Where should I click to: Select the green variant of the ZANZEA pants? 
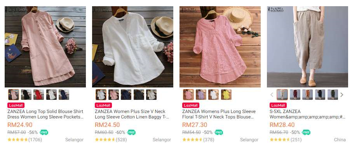point(333,95)
